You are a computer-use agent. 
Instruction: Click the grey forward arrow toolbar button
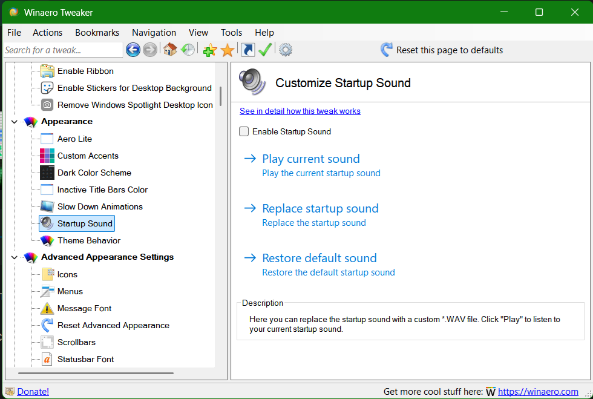click(x=150, y=50)
